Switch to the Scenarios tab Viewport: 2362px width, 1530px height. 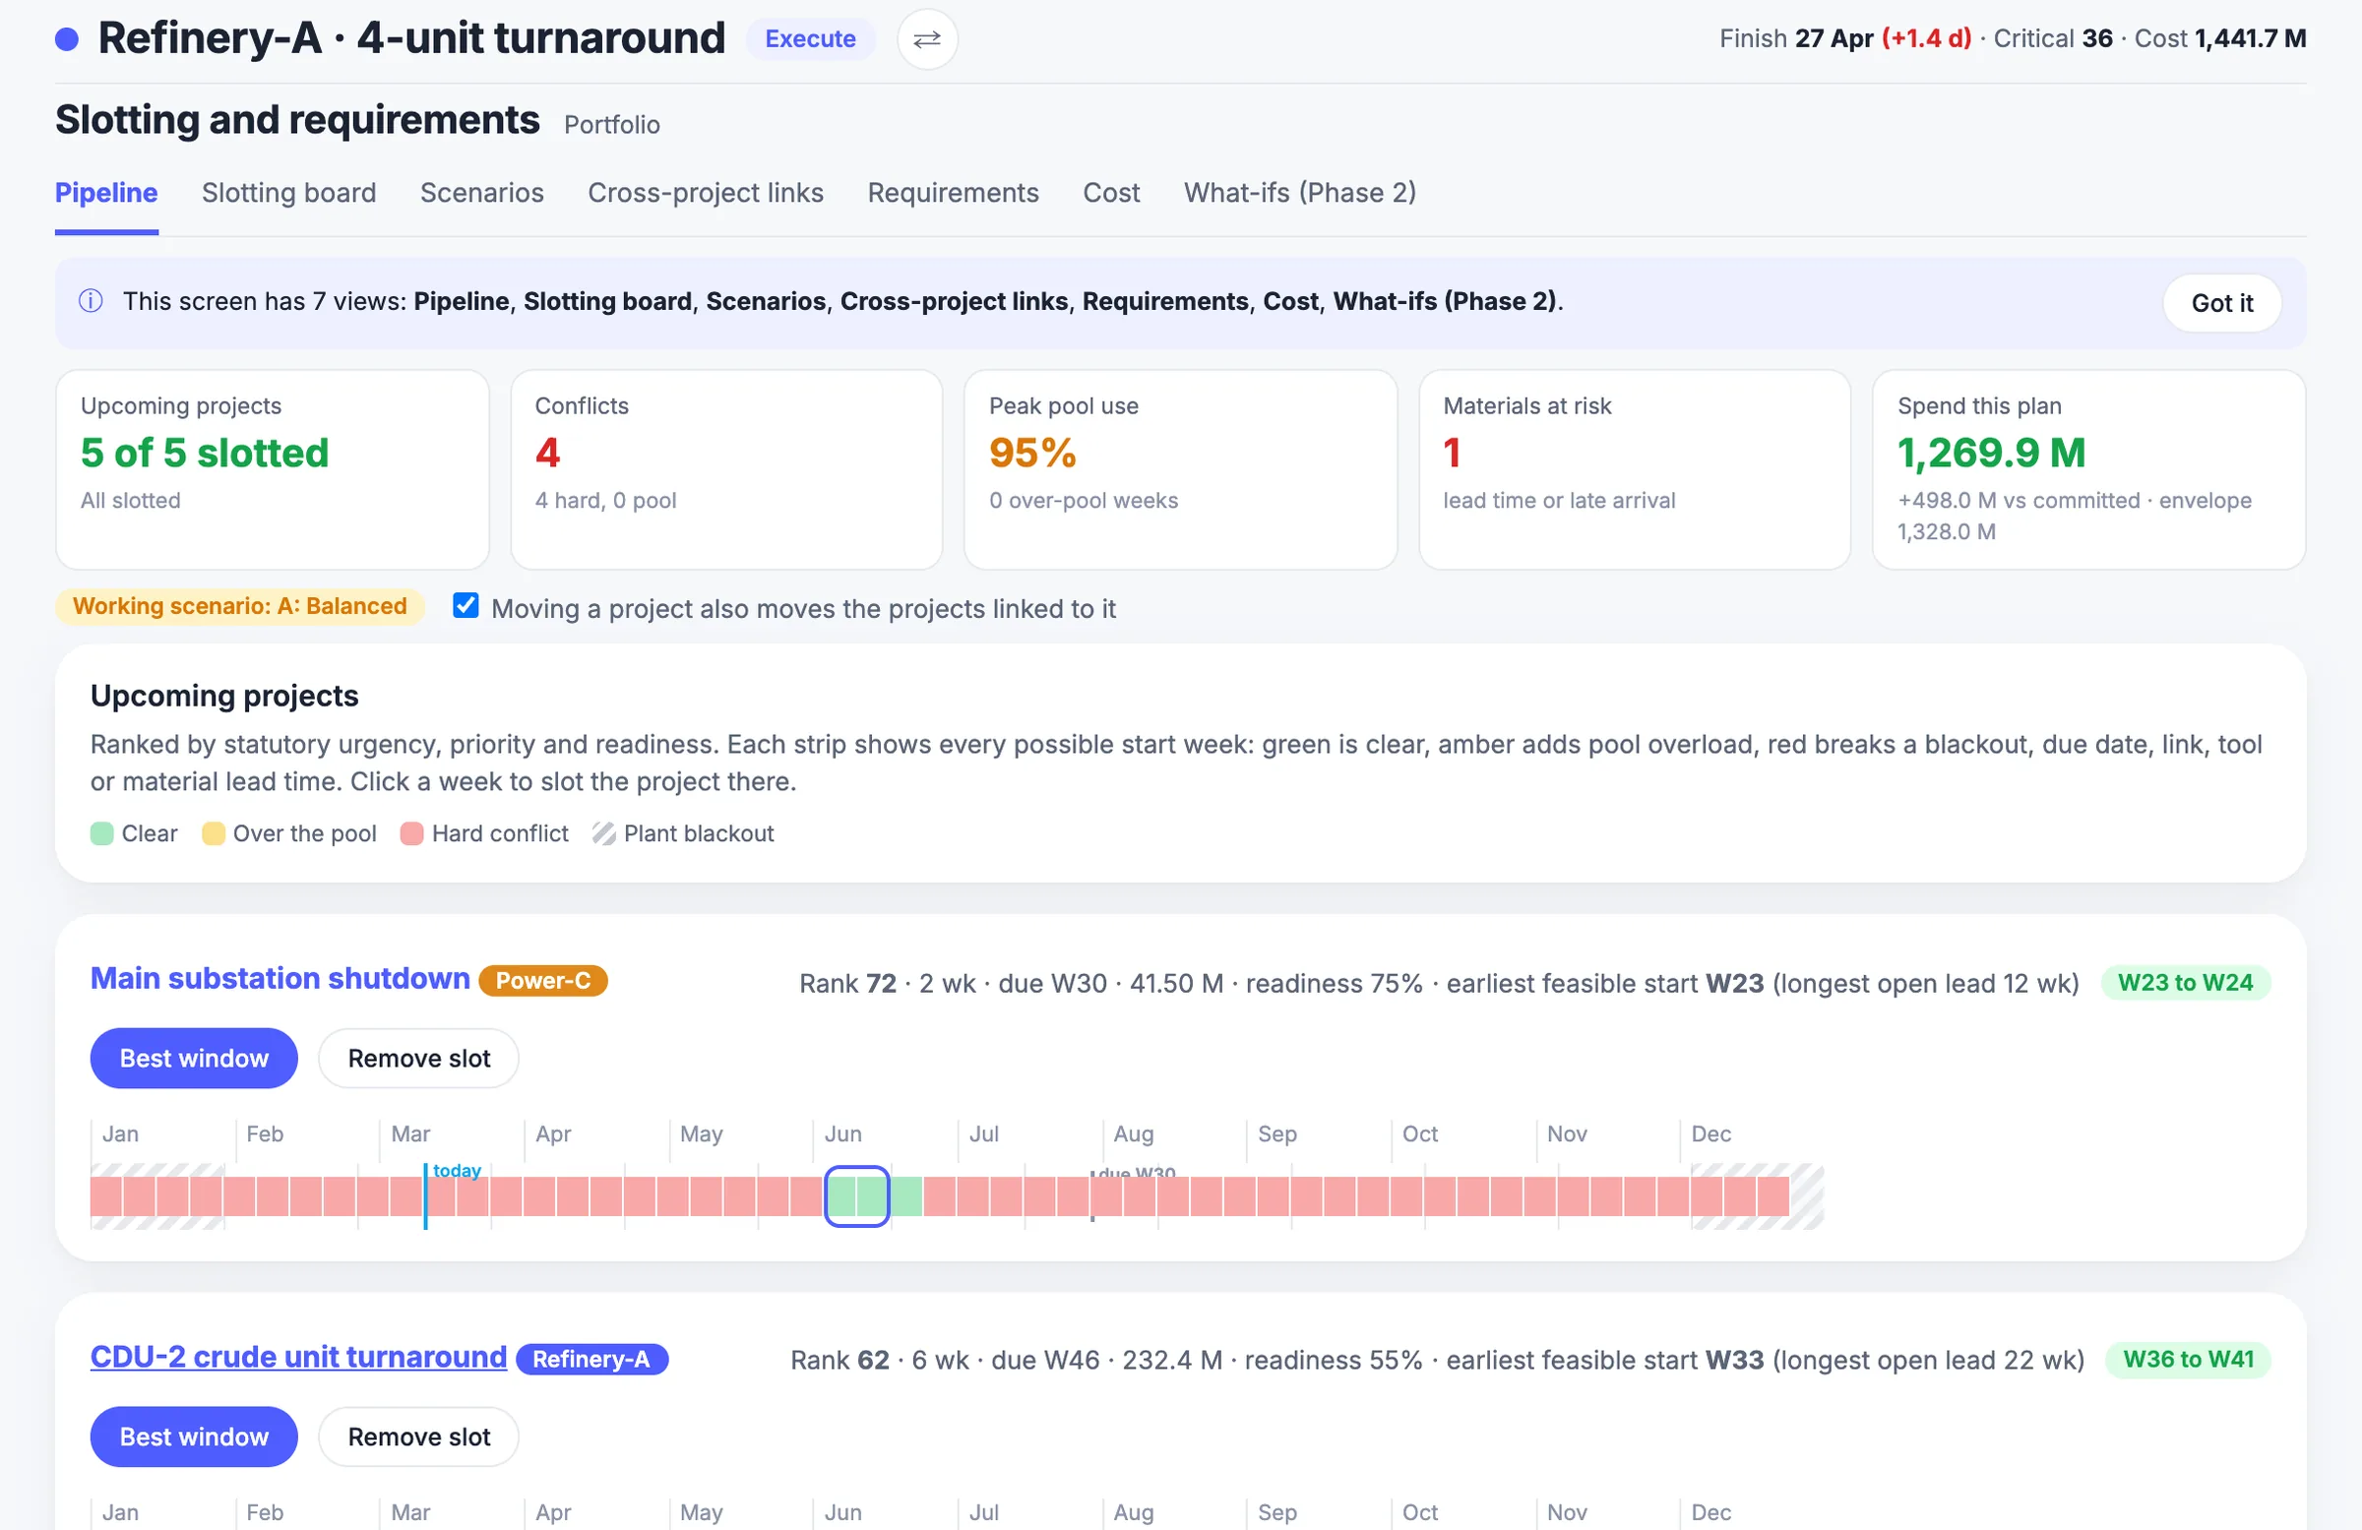(x=481, y=193)
